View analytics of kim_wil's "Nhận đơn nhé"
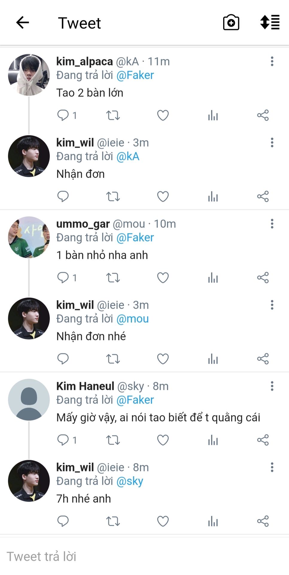This screenshot has width=289, height=575. click(213, 359)
